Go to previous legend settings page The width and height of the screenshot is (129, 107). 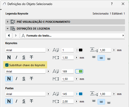(9, 36)
